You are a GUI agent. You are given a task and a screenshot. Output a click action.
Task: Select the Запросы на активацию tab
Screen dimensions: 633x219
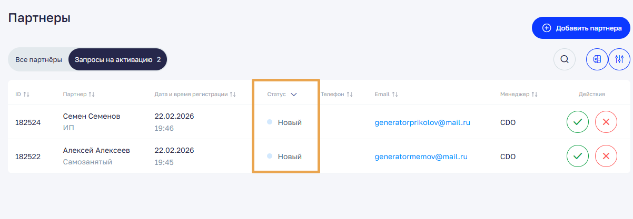point(117,59)
